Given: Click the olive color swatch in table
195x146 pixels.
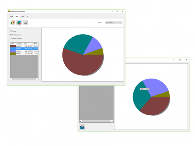Looking at the screenshot, I should [13, 54].
